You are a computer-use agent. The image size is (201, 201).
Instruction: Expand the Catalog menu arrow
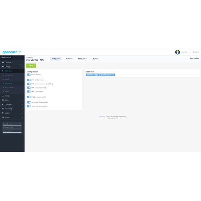23,67
